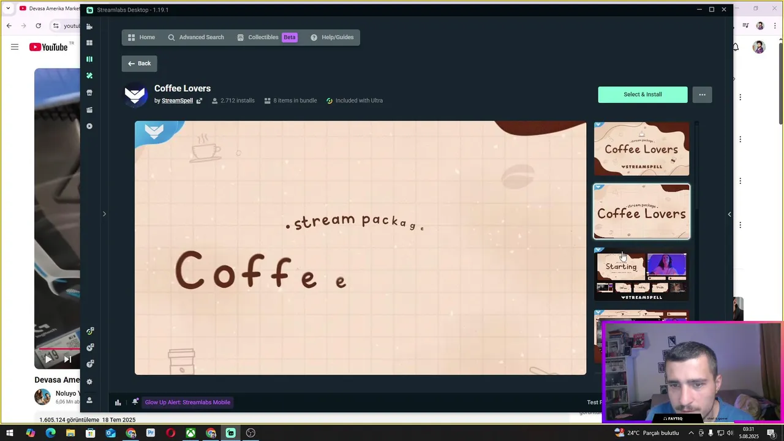This screenshot has height=441, width=784.
Task: Go to the Home tab
Action: [x=141, y=37]
